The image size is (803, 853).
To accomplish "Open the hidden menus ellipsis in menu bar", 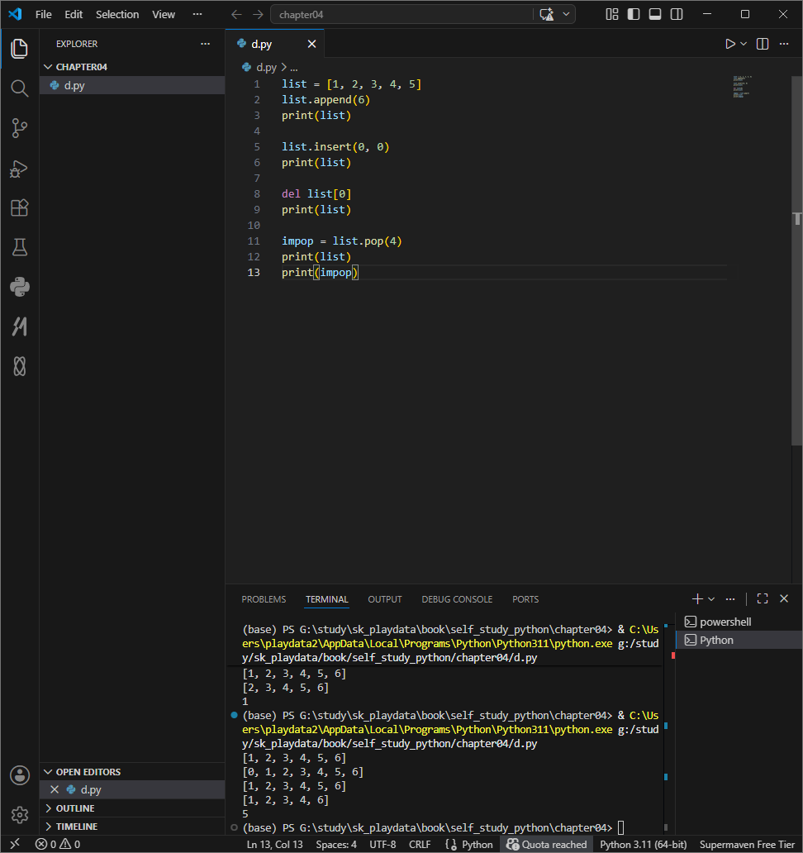I will [x=197, y=15].
